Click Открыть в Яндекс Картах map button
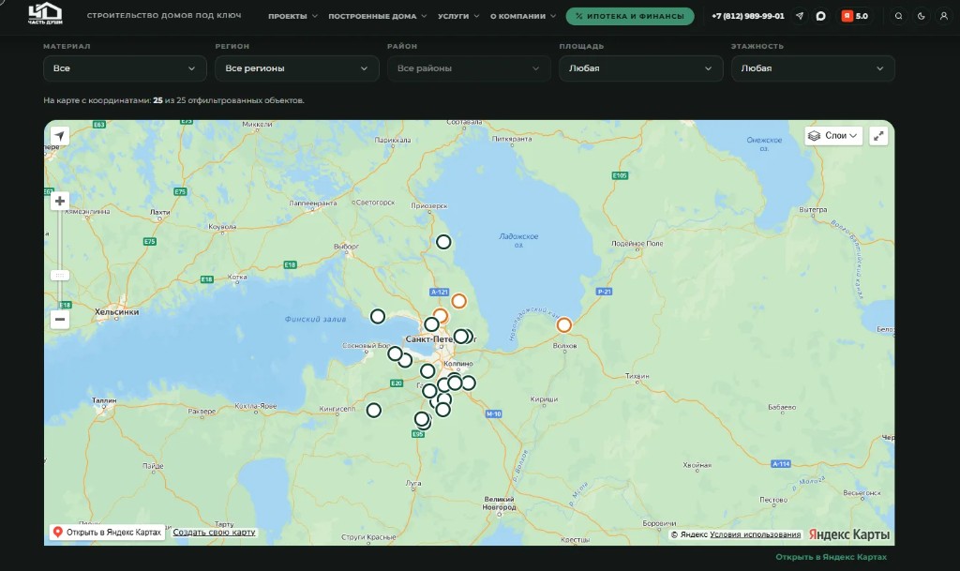The width and height of the screenshot is (960, 571). (x=108, y=533)
